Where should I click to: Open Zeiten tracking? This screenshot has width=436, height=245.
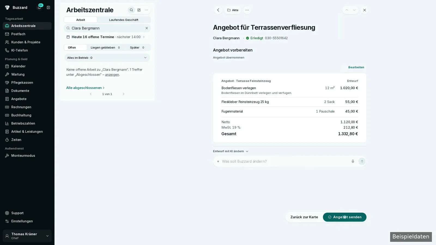[27, 140]
